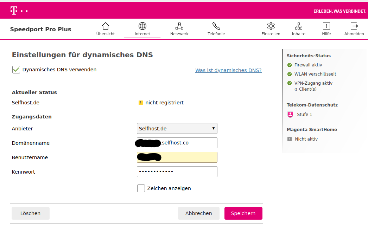Click the Abmelden logout icon
This screenshot has height=233, width=368.
coord(354,26)
